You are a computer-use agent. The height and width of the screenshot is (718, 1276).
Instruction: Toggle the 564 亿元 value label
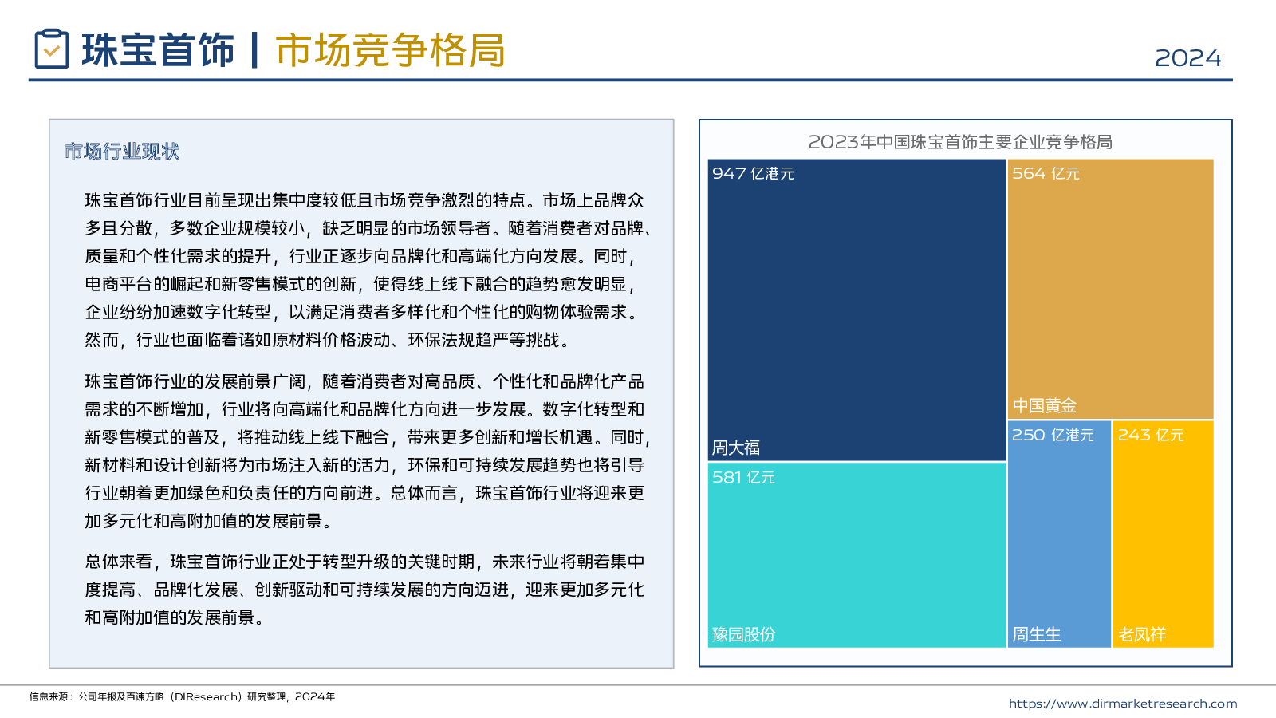(1045, 172)
